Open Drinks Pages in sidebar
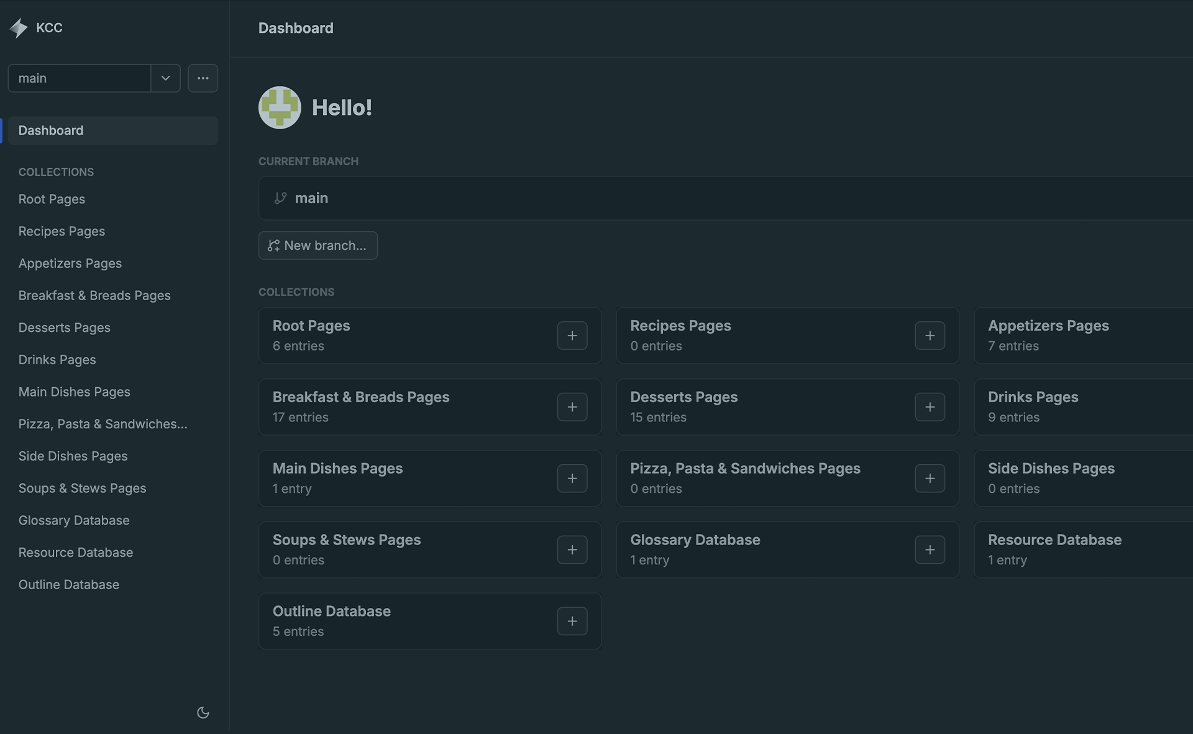The height and width of the screenshot is (734, 1193). tap(57, 360)
